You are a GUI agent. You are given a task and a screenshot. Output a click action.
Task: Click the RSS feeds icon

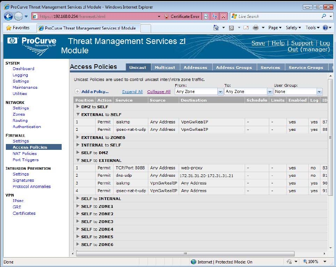231,28
